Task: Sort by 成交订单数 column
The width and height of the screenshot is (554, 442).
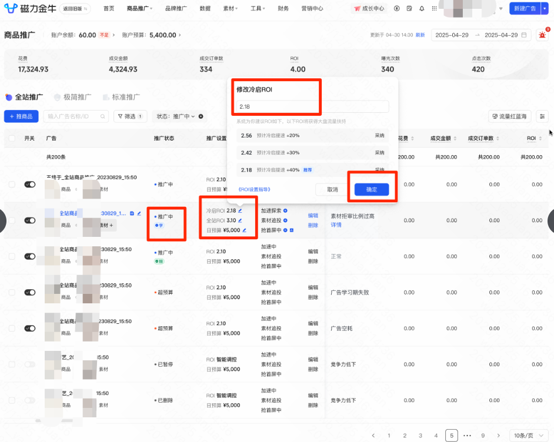Action: tap(498, 138)
